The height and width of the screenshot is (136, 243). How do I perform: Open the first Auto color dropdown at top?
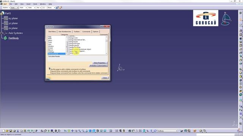coord(6,8)
